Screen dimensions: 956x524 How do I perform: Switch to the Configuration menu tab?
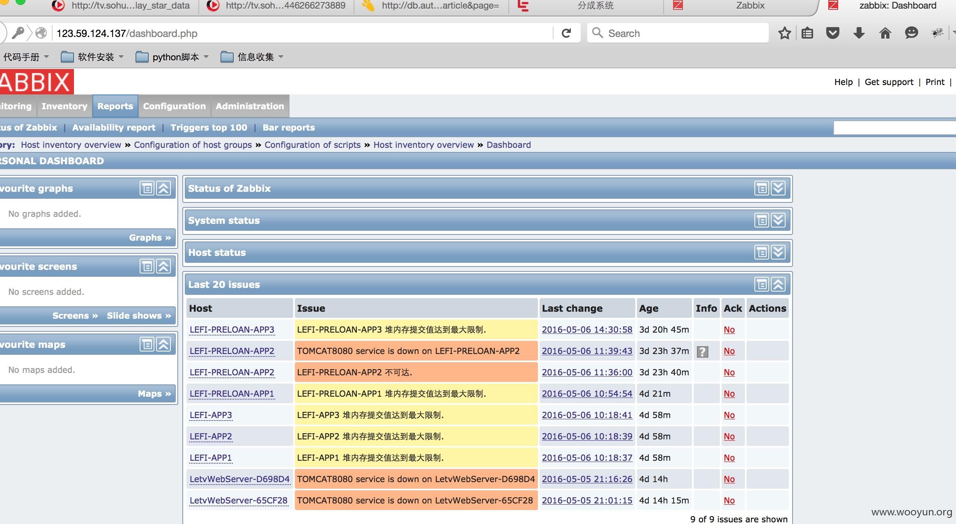(x=175, y=106)
